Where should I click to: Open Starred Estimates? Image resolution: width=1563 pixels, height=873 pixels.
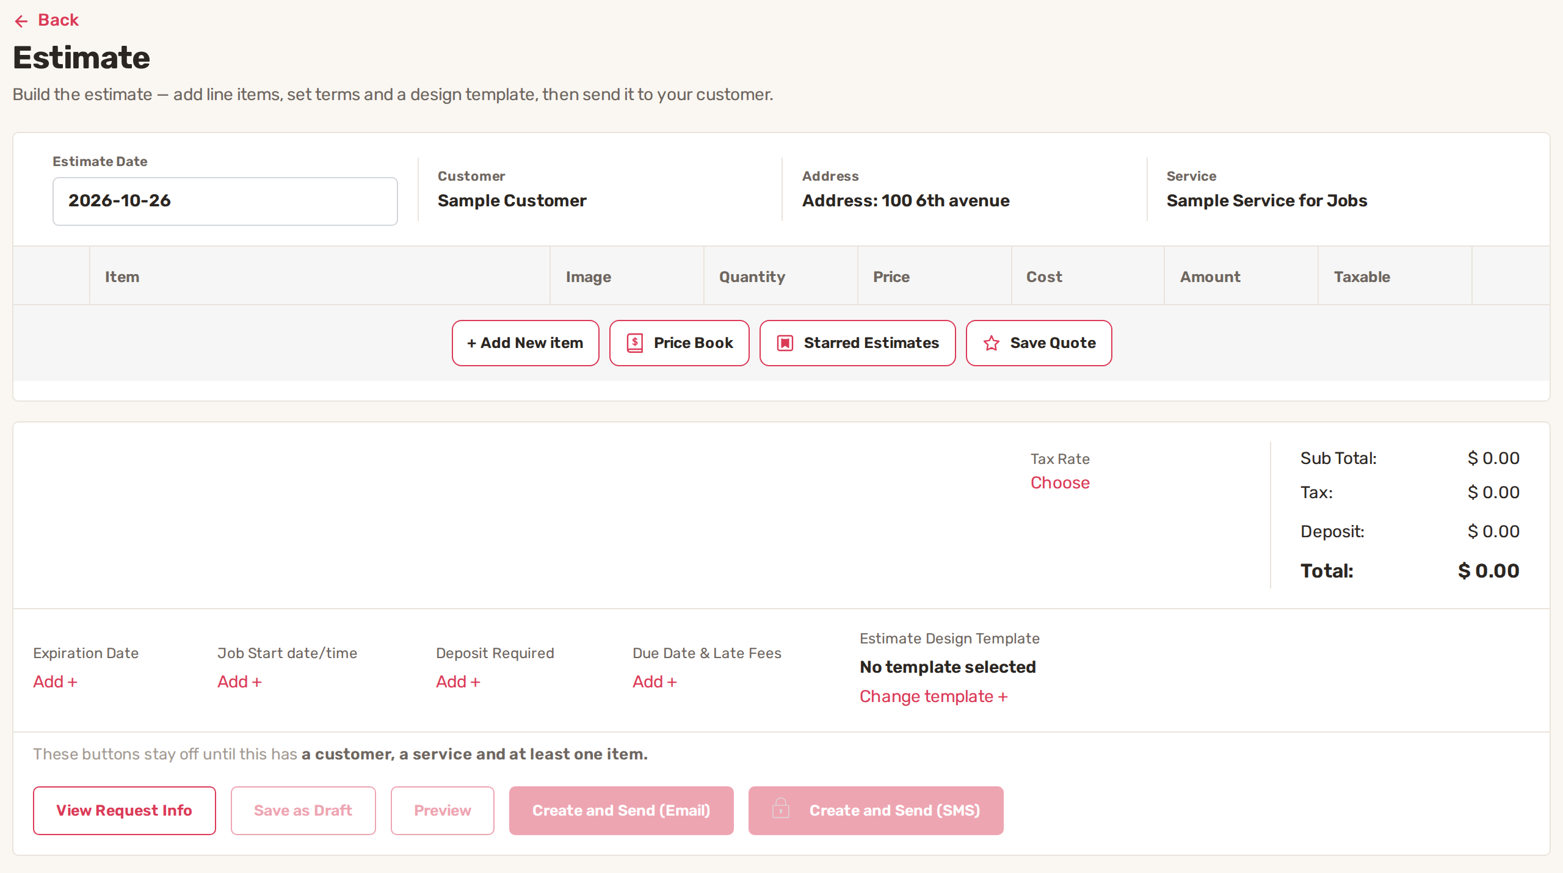point(858,343)
